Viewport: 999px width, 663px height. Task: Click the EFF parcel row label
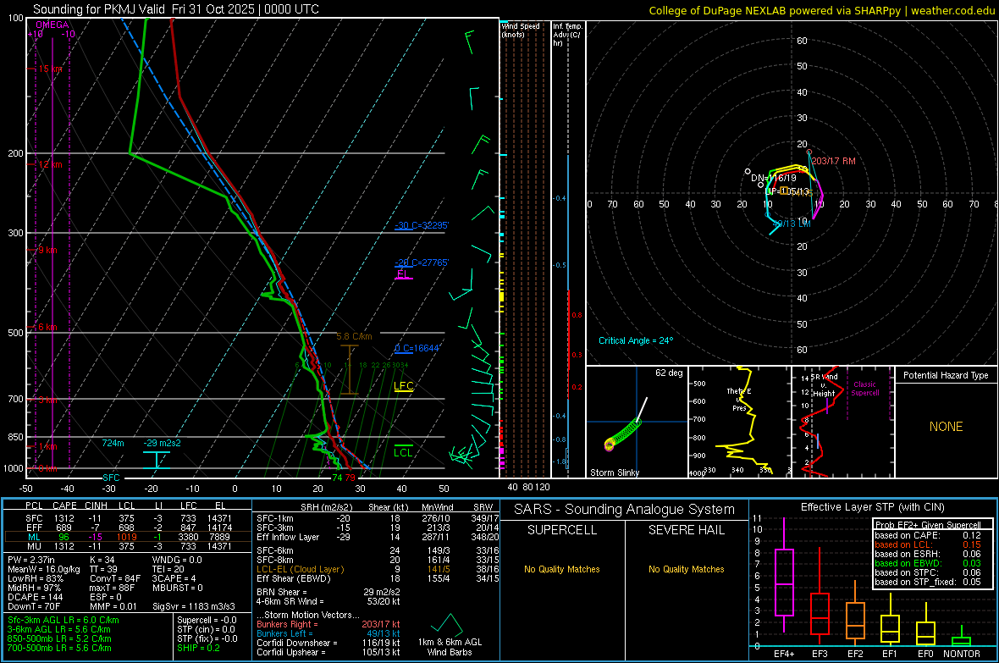click(x=34, y=528)
